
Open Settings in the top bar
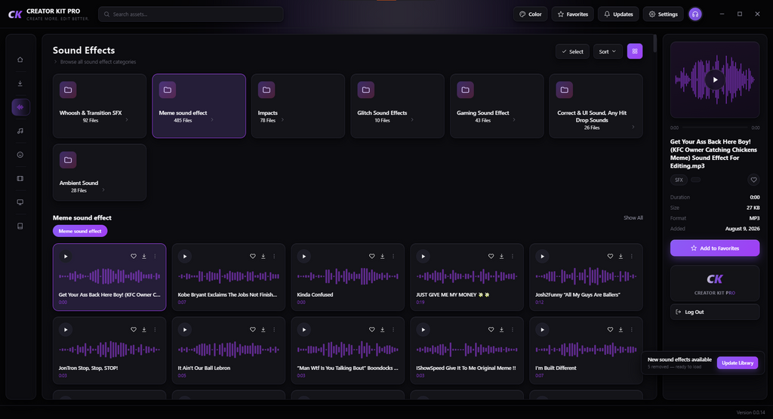(x=663, y=14)
